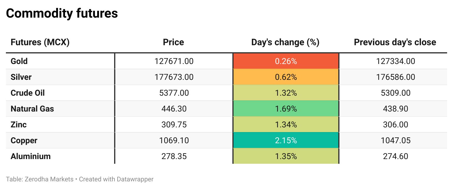
Task: Click Gold's red 0.26% change cell
Action: [x=286, y=61]
